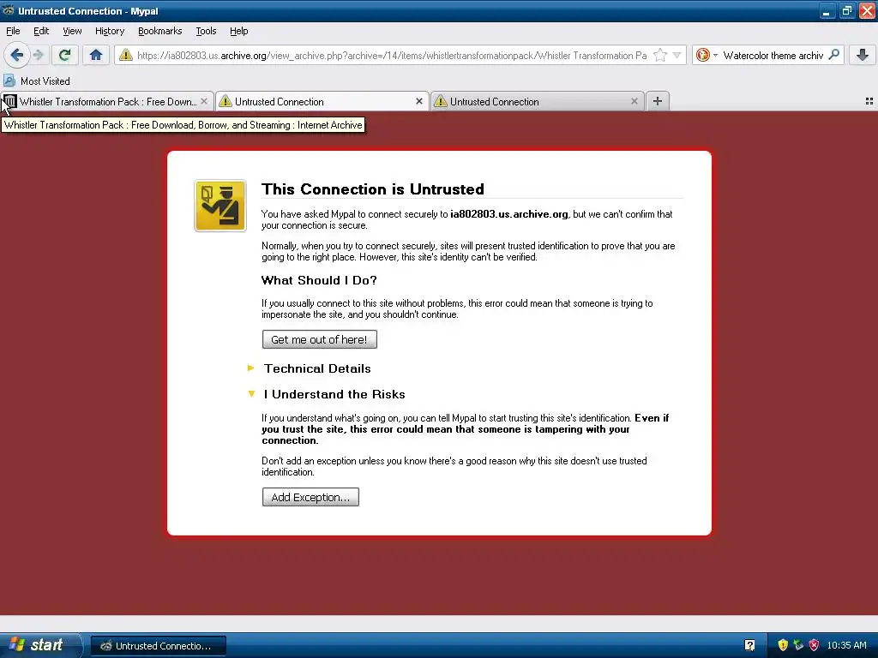Click the Add Exception... button

310,497
